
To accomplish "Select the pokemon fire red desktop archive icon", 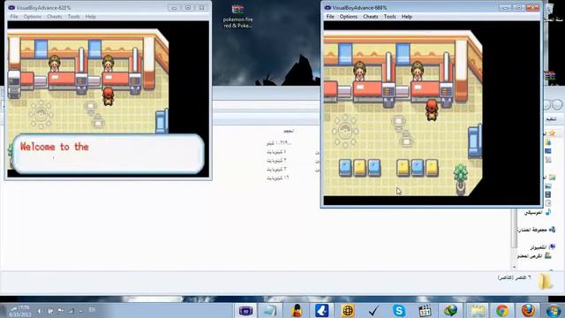I will click(237, 16).
